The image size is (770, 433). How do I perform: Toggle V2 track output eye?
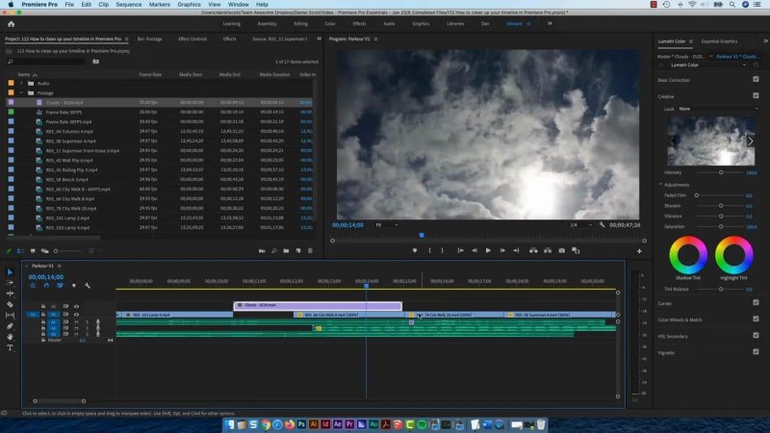click(x=76, y=306)
